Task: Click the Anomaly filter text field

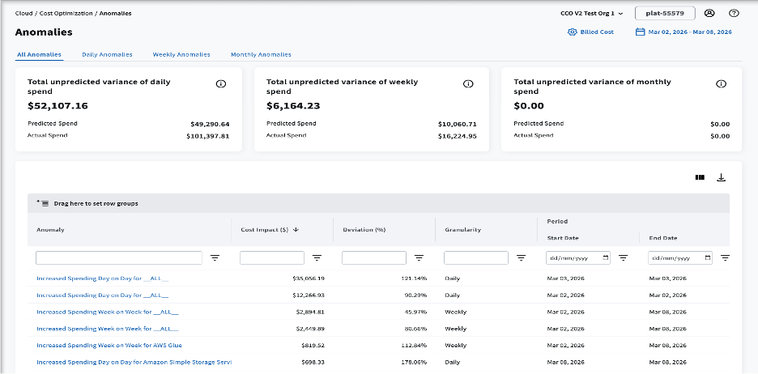Action: coord(119,258)
